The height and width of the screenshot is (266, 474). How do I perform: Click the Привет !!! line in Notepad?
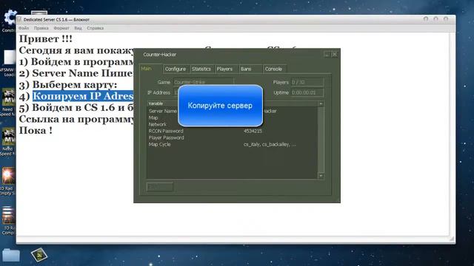46,39
